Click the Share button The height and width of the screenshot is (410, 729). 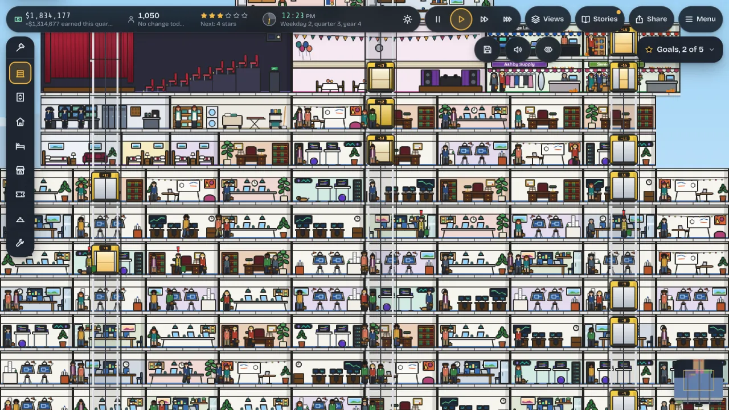tap(651, 19)
